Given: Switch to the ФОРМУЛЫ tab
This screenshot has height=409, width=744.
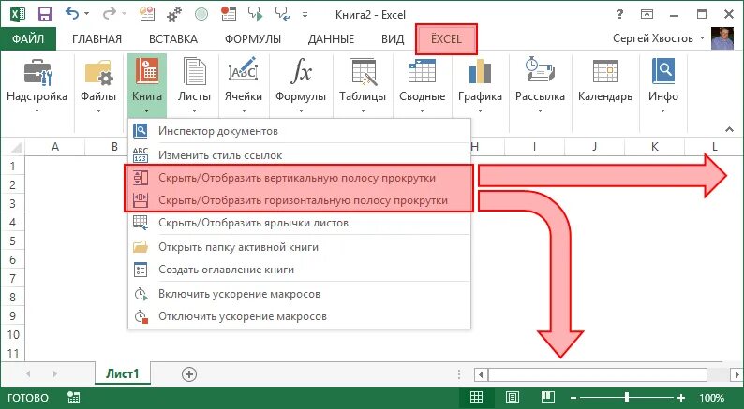Looking at the screenshot, I should [x=253, y=39].
